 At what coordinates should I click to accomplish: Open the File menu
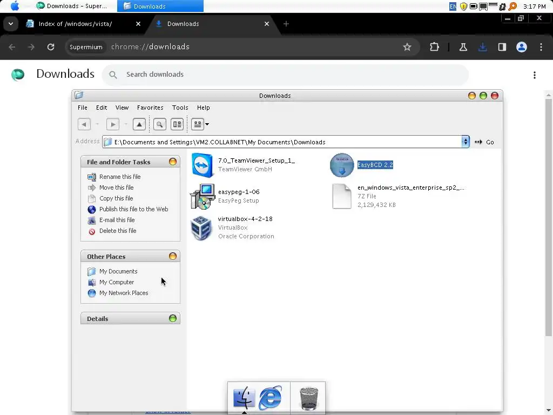(83, 108)
